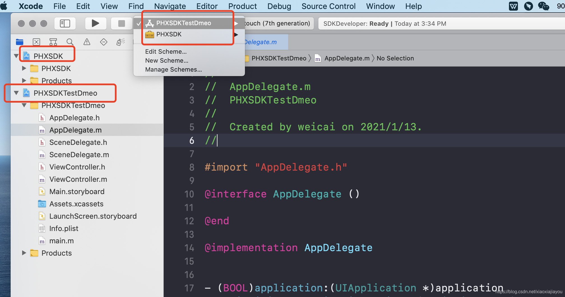Choose New Scheme…
This screenshot has height=297, width=565.
(x=167, y=60)
